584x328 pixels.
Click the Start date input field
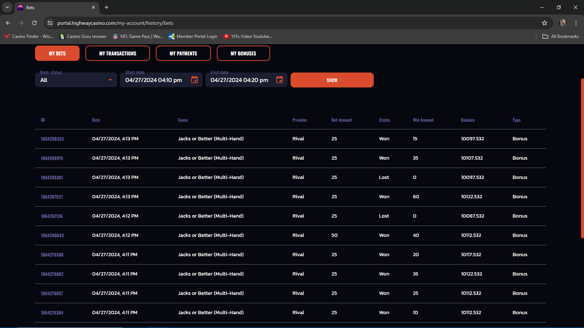pyautogui.click(x=154, y=80)
